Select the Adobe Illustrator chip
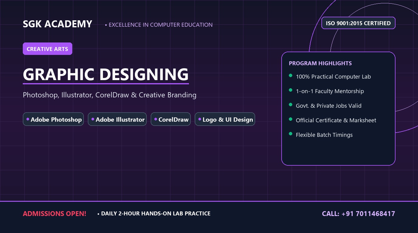The image size is (418, 233). coord(117,119)
